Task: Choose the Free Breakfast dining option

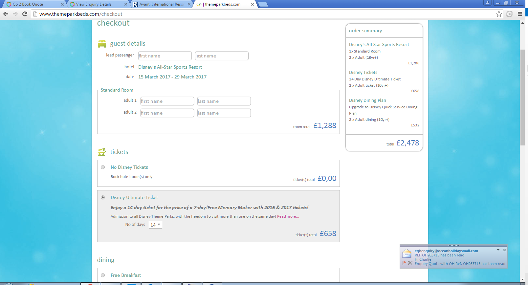Action: tap(103, 275)
